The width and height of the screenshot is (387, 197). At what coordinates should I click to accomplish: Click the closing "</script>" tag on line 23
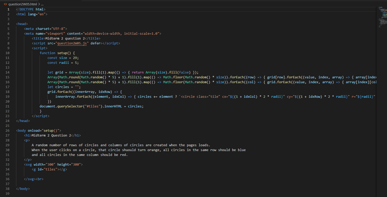(x=41, y=116)
